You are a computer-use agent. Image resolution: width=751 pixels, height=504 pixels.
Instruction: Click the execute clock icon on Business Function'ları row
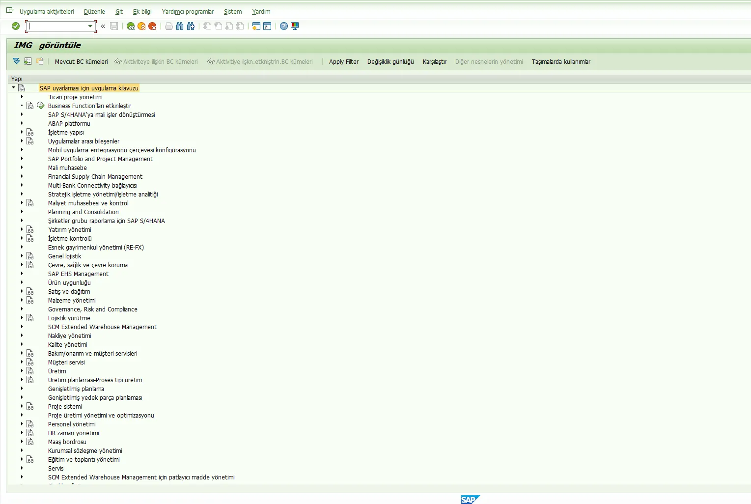(41, 106)
